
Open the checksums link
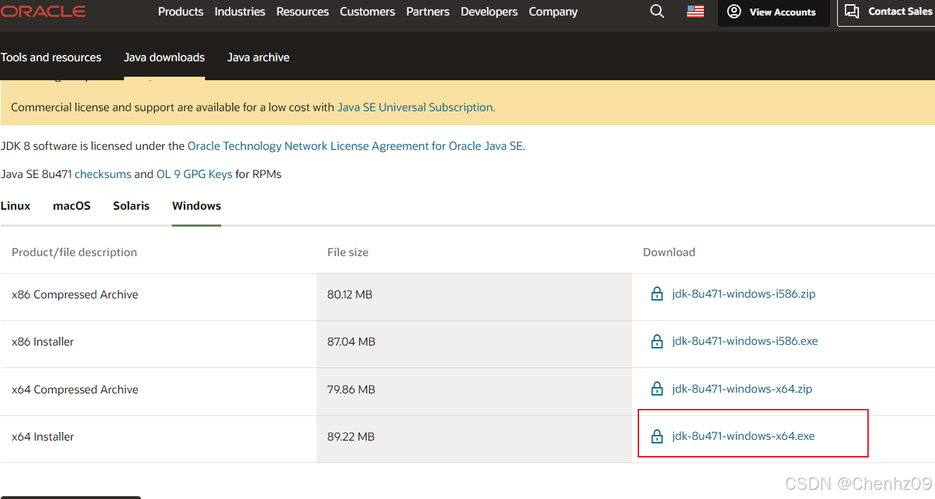[x=103, y=174]
